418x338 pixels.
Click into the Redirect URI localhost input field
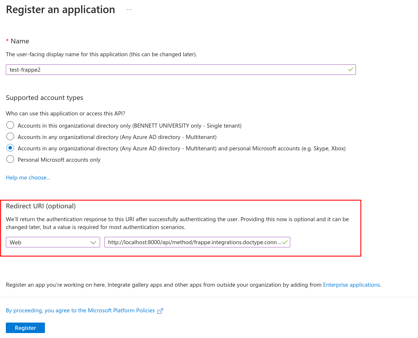197,242
